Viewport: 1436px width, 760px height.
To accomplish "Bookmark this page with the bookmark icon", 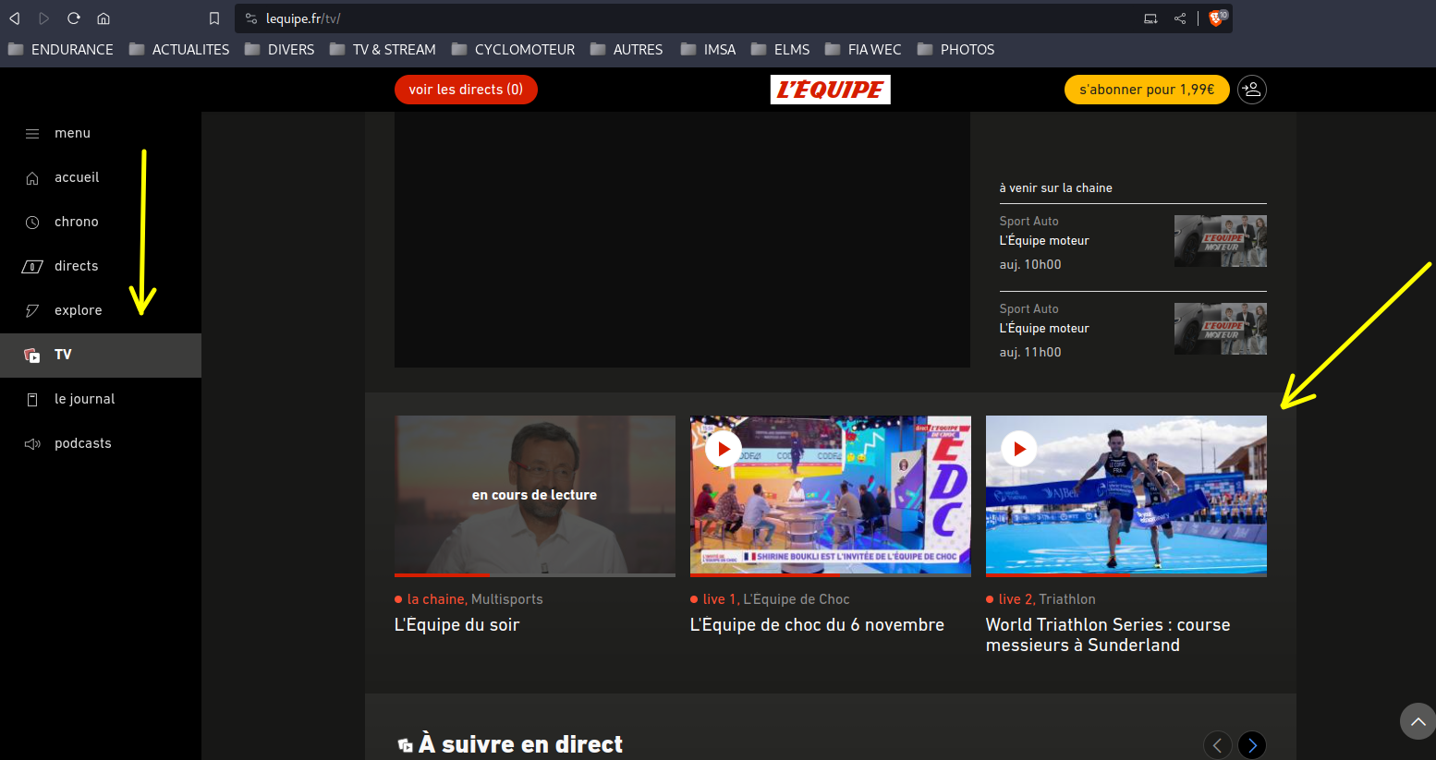I will coord(214,18).
